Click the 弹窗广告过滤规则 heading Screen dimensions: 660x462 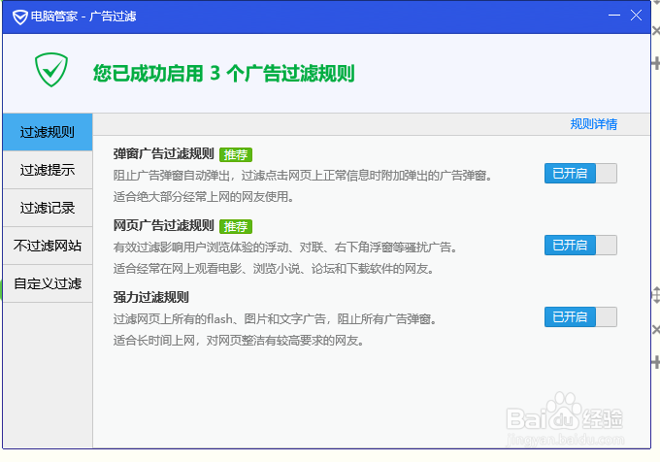click(x=164, y=154)
